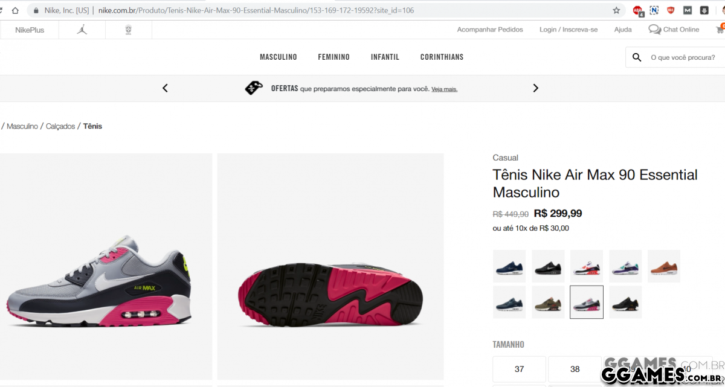The image size is (725, 387).
Task: Open the CORINTHIANS menu
Action: coord(442,57)
